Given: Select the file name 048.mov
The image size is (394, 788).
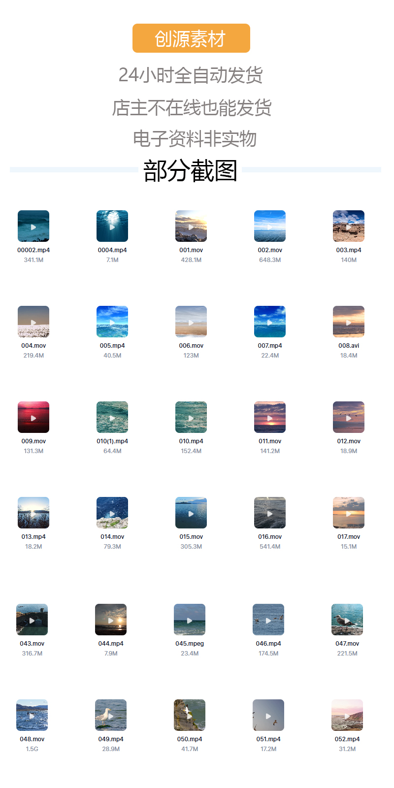Looking at the screenshot, I should (x=32, y=739).
